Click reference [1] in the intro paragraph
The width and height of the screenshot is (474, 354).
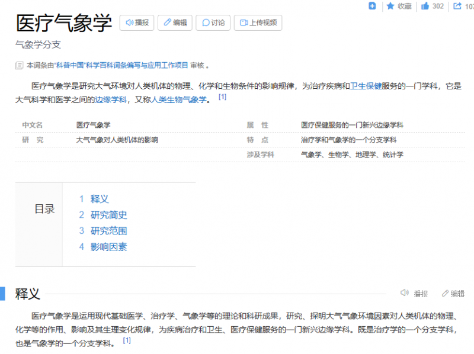[222, 97]
